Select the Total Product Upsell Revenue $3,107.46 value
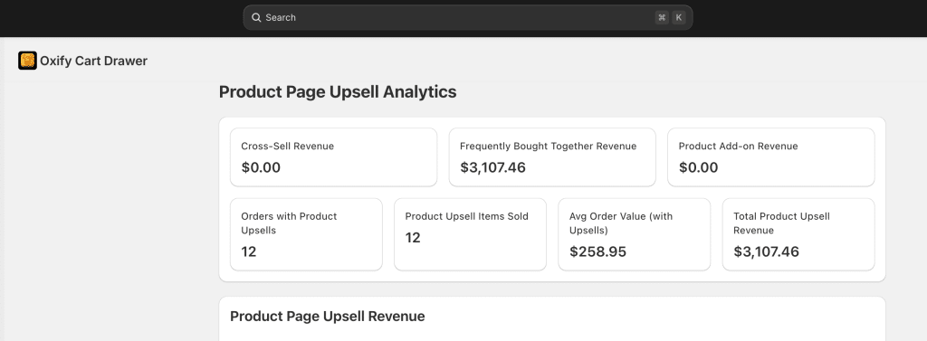 tap(766, 251)
